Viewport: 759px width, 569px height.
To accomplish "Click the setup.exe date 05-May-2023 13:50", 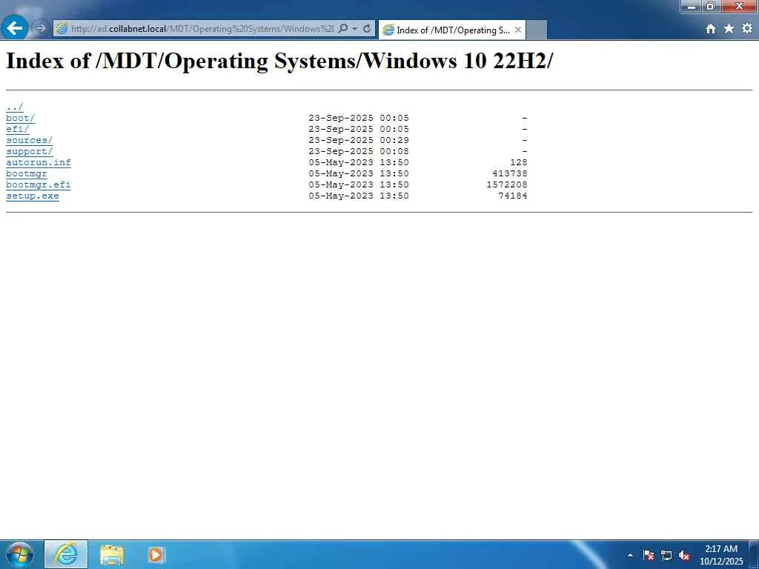I will click(x=359, y=196).
